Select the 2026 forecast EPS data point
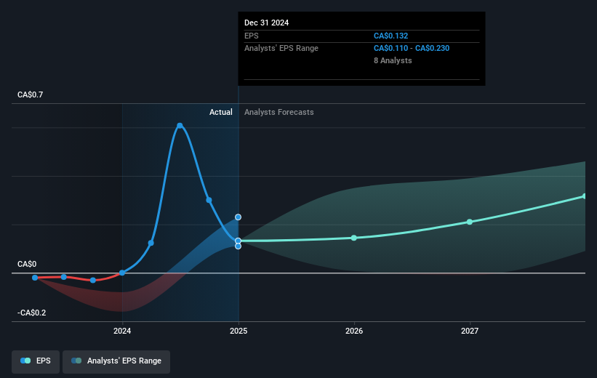 tap(353, 238)
